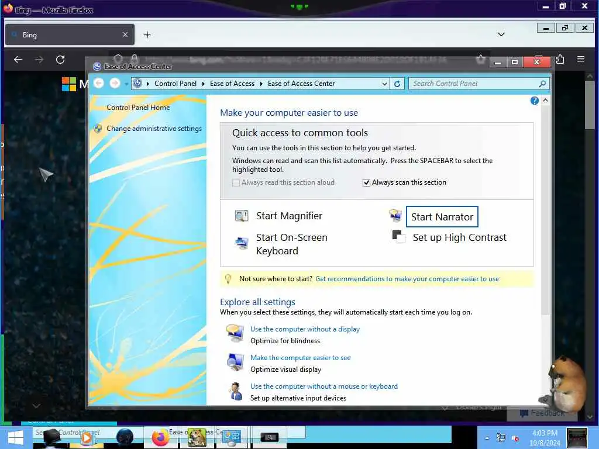Refresh the Control Panel address bar
Viewport: 599px width, 449px height.
coord(397,84)
